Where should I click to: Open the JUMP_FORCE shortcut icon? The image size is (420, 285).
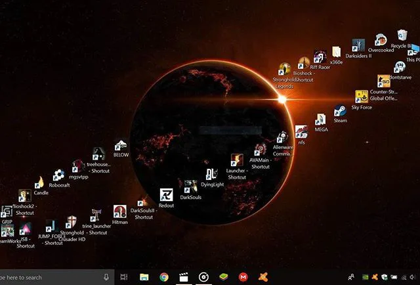pos(52,226)
